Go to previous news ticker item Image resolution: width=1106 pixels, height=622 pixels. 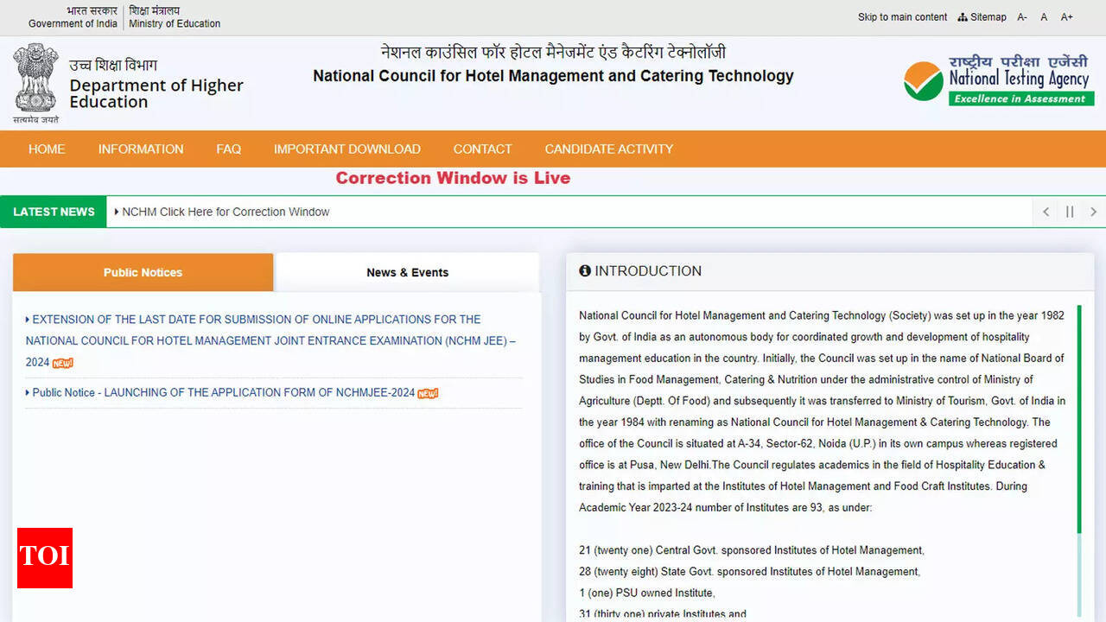tap(1046, 212)
